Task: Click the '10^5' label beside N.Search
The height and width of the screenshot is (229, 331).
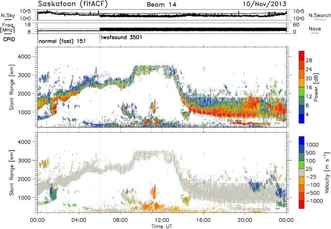Action: pos(299,12)
